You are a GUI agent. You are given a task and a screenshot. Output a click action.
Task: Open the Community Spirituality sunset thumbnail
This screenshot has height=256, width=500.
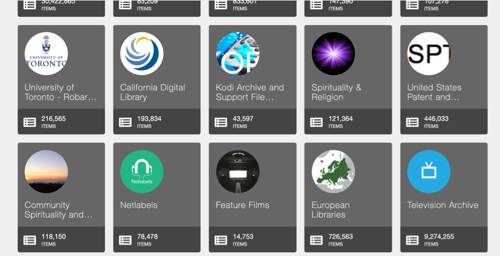(46, 172)
